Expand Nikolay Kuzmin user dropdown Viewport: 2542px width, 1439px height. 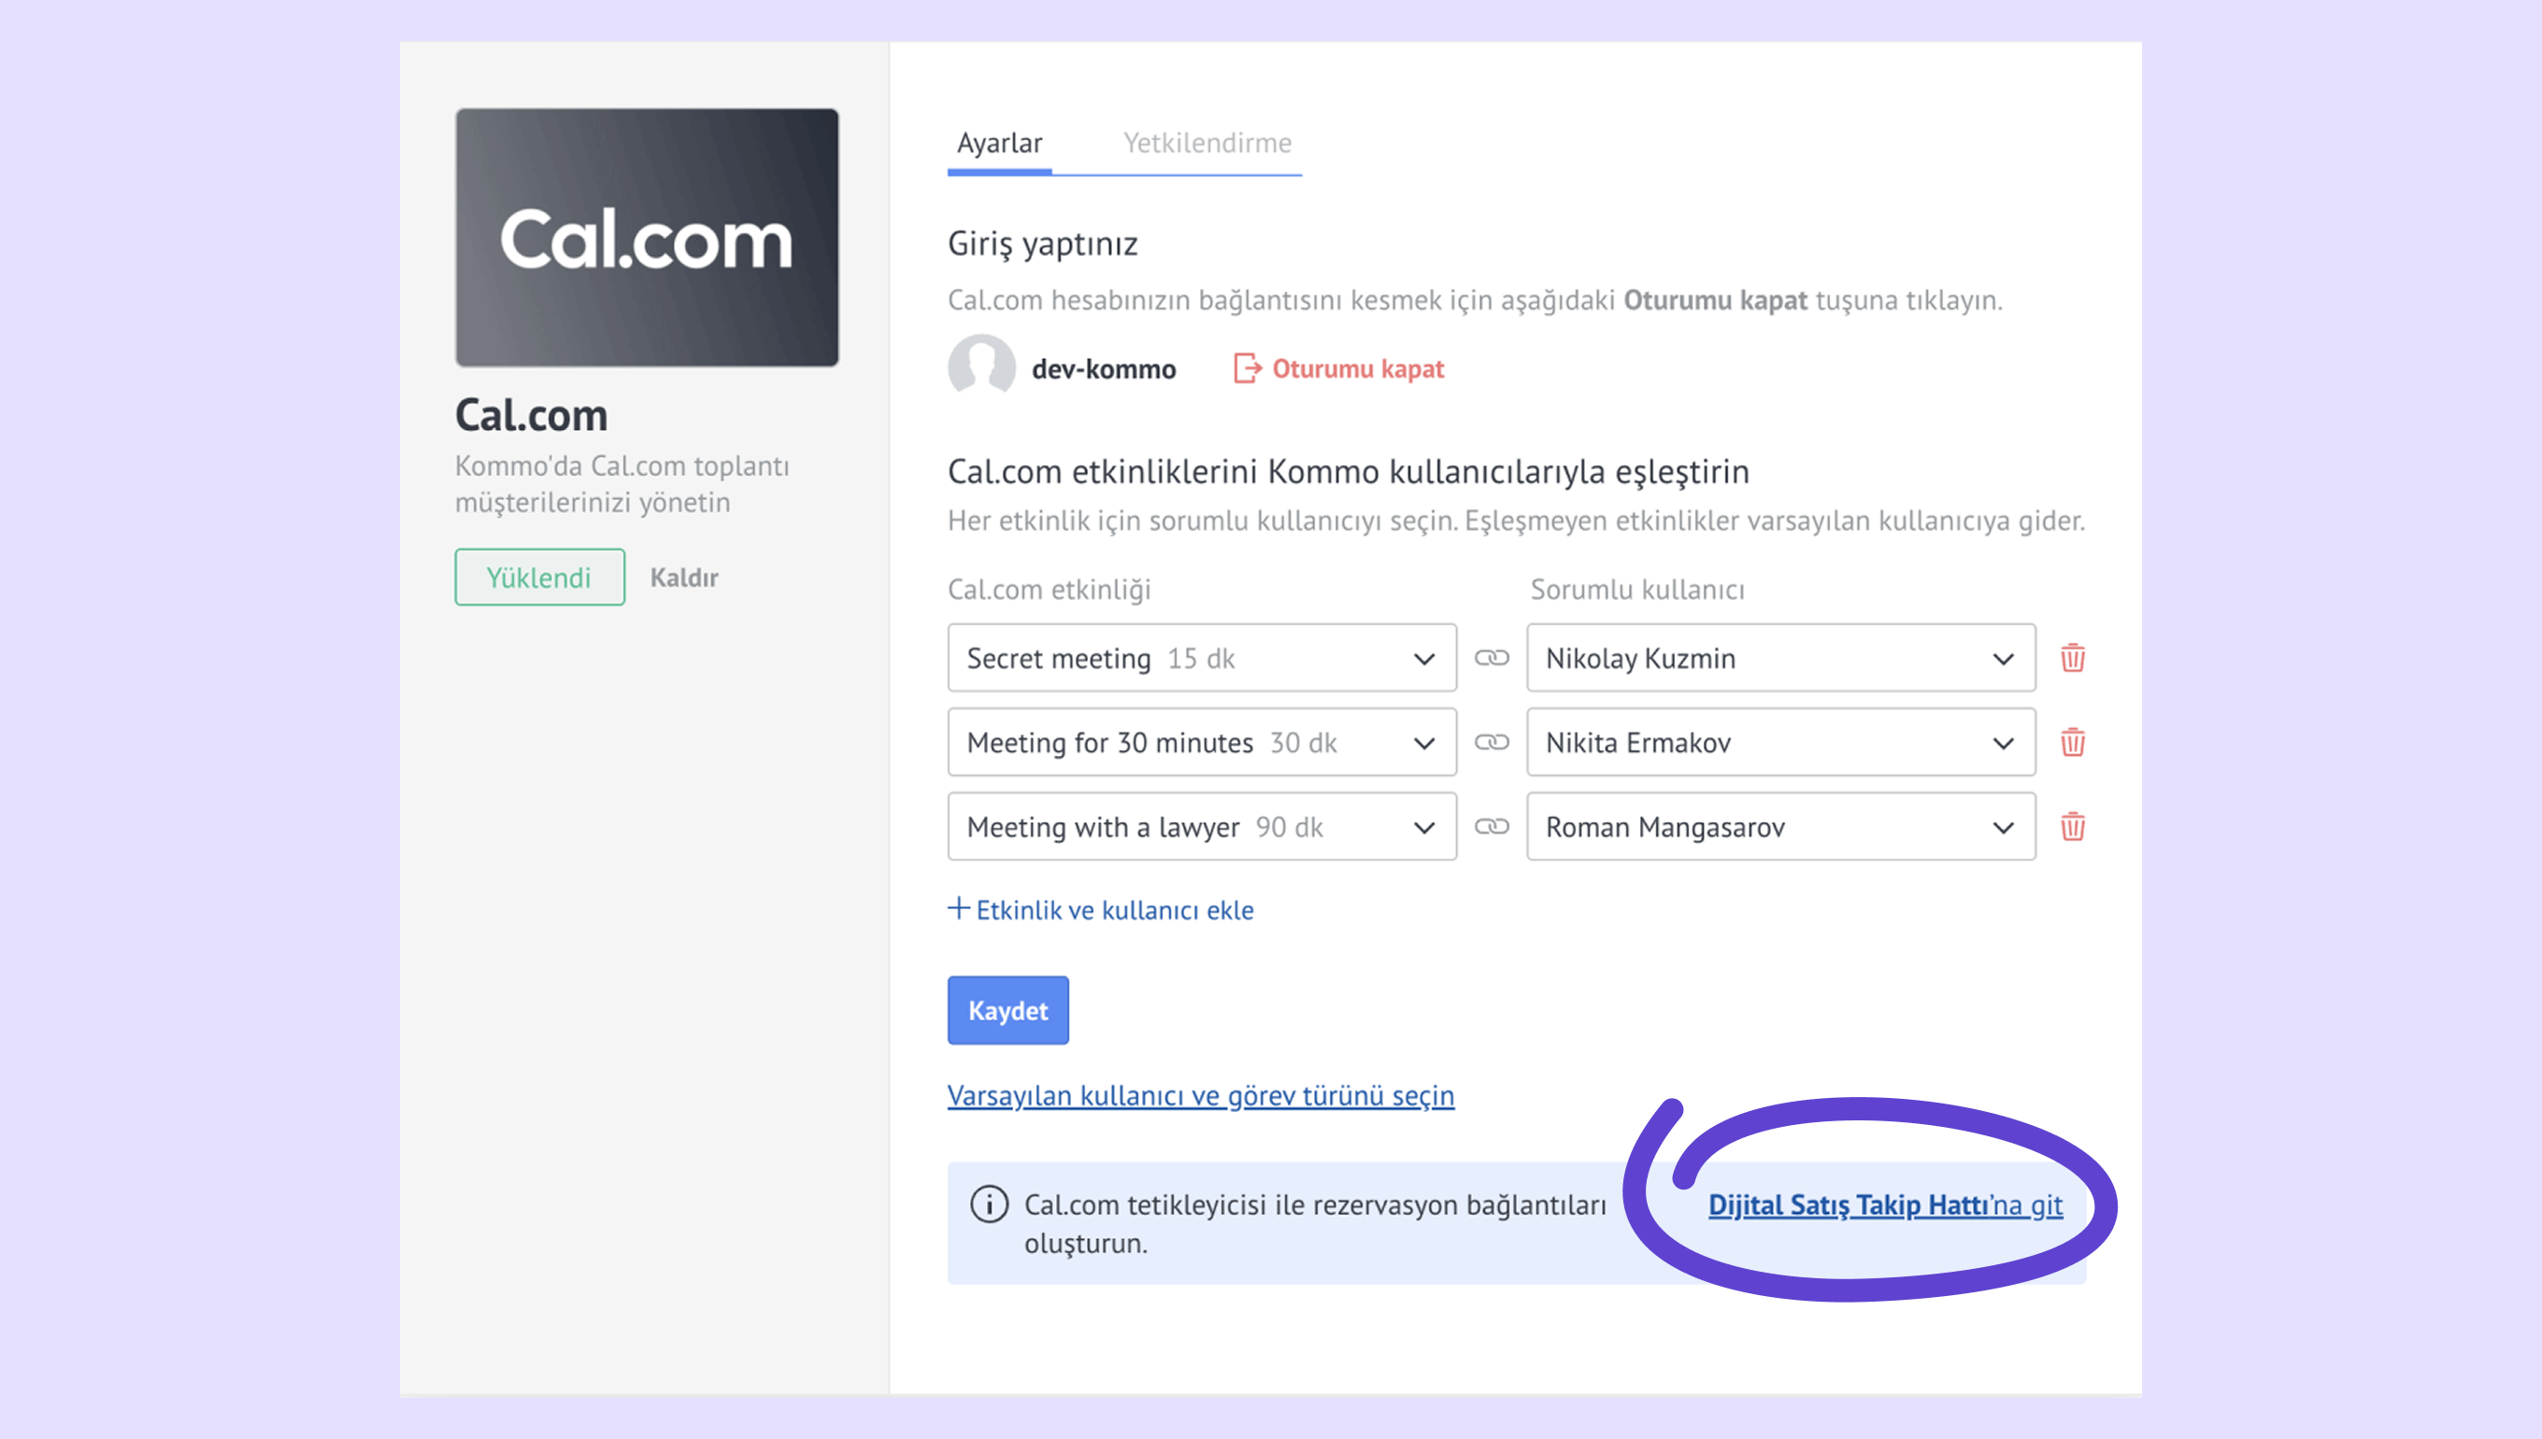point(1780,658)
